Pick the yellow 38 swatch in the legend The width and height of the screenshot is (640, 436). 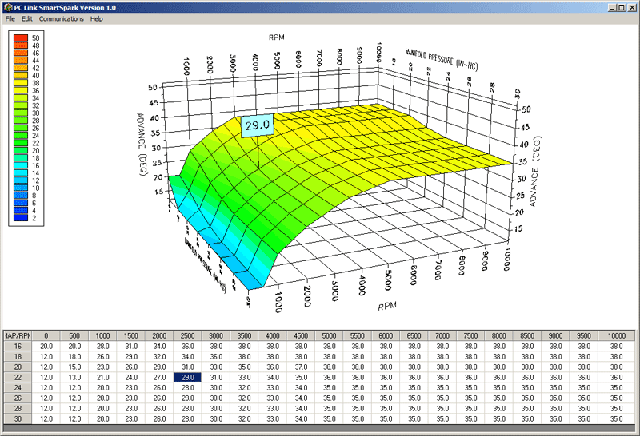click(21, 83)
